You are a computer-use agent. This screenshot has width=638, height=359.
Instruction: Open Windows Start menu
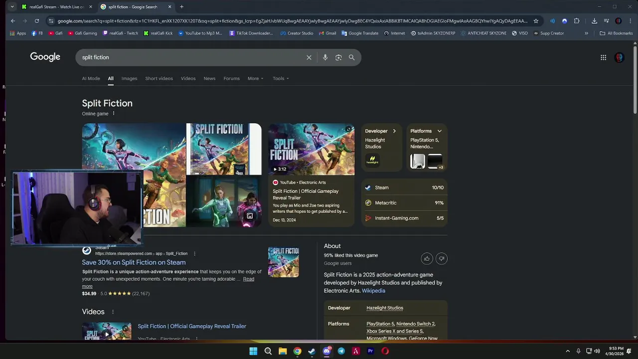click(253, 351)
